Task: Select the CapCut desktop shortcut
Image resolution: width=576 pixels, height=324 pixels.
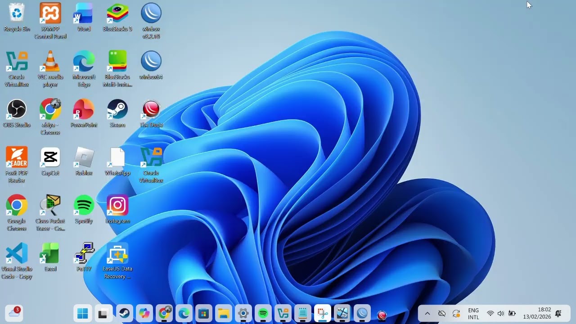Action: tap(50, 162)
